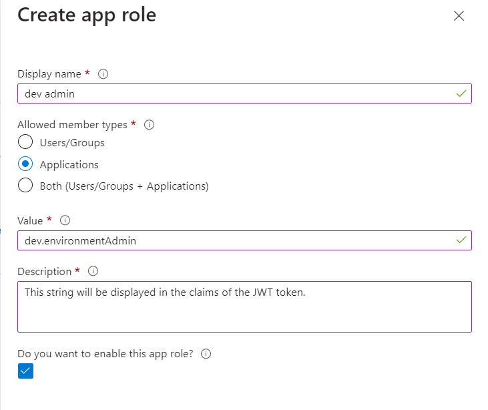Click the Allowed member types label
Image resolution: width=488 pixels, height=410 pixels.
coord(72,125)
